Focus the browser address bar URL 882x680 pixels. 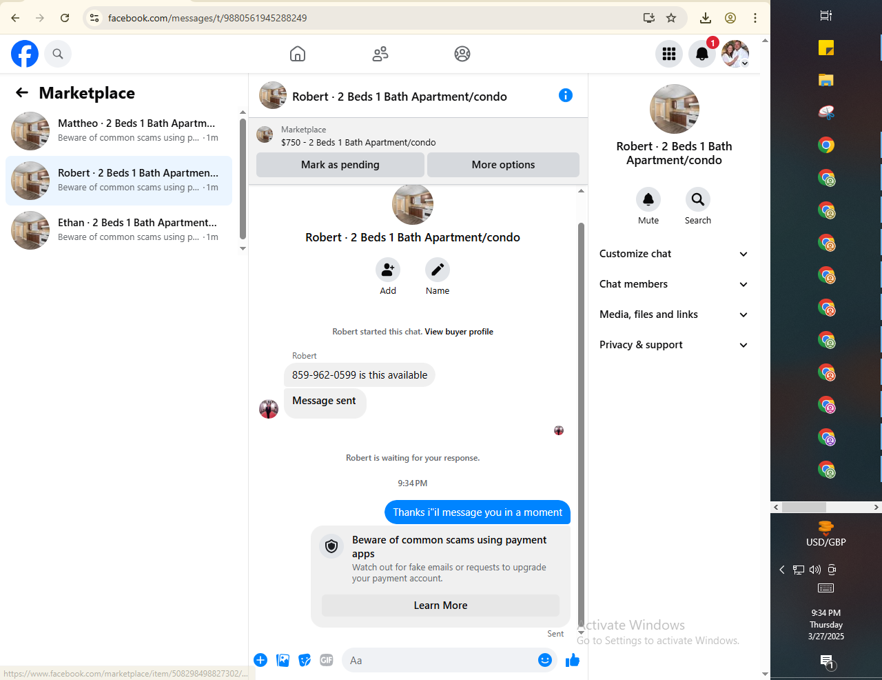pyautogui.click(x=207, y=18)
